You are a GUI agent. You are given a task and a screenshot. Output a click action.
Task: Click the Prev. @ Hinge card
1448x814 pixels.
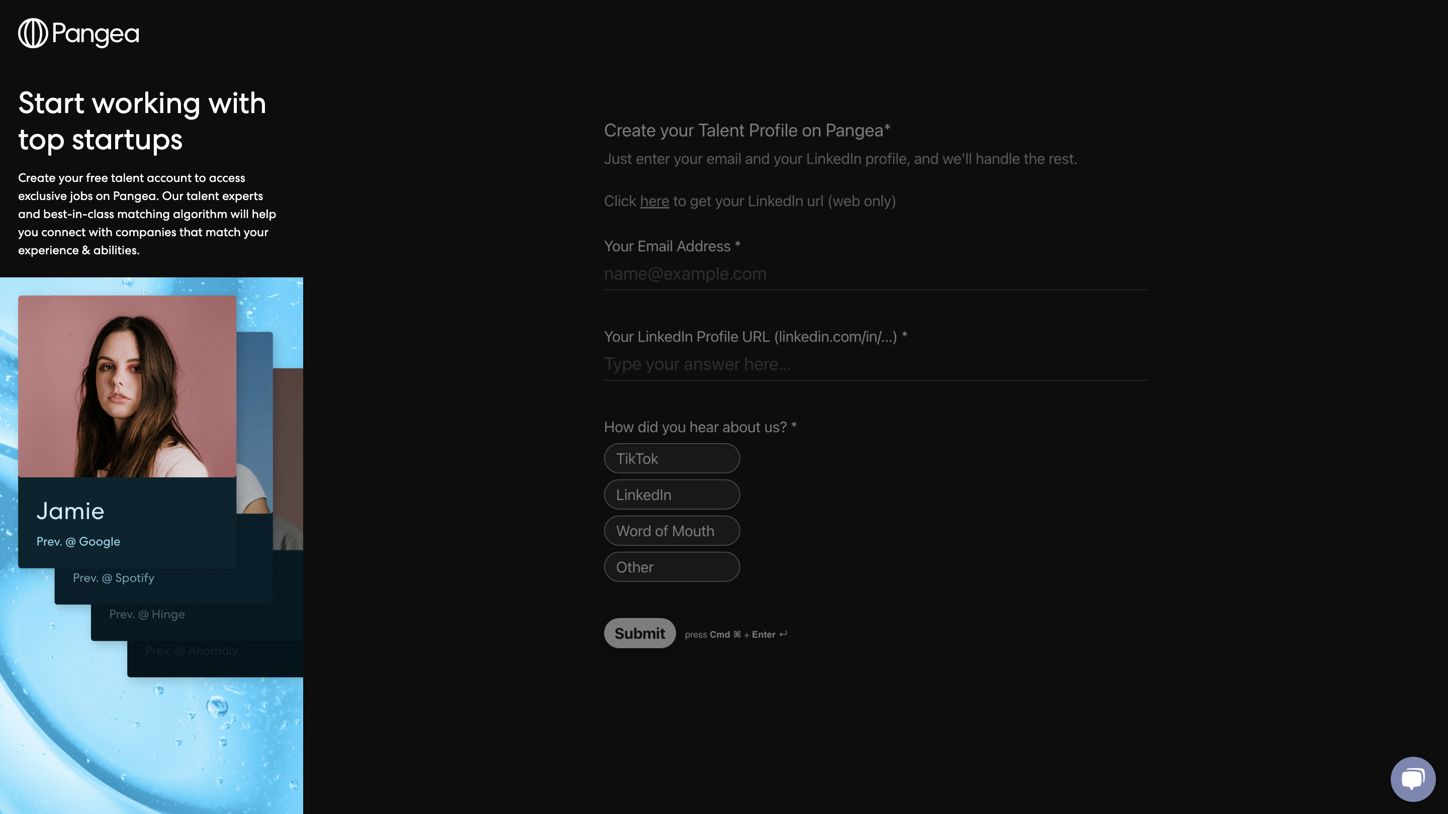point(147,615)
